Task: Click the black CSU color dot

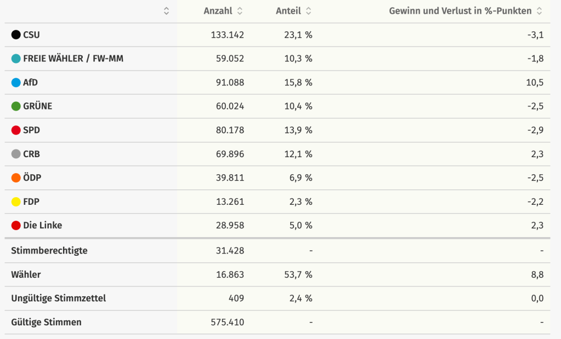Action: 16,35
